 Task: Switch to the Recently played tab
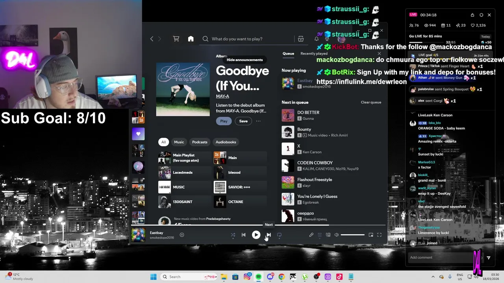tap(314, 53)
